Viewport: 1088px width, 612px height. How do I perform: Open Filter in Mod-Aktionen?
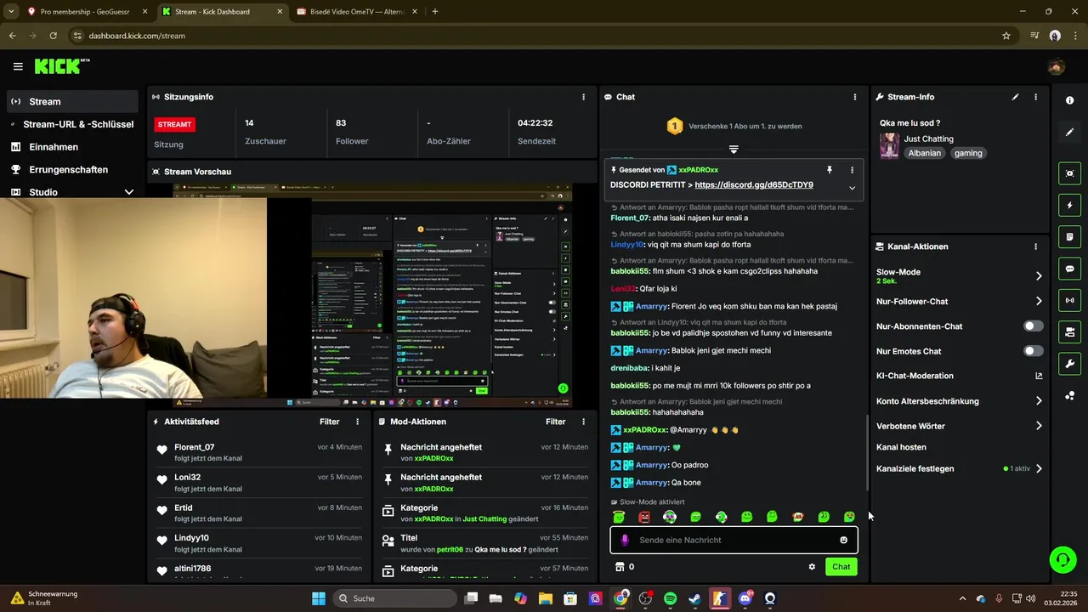(x=556, y=422)
